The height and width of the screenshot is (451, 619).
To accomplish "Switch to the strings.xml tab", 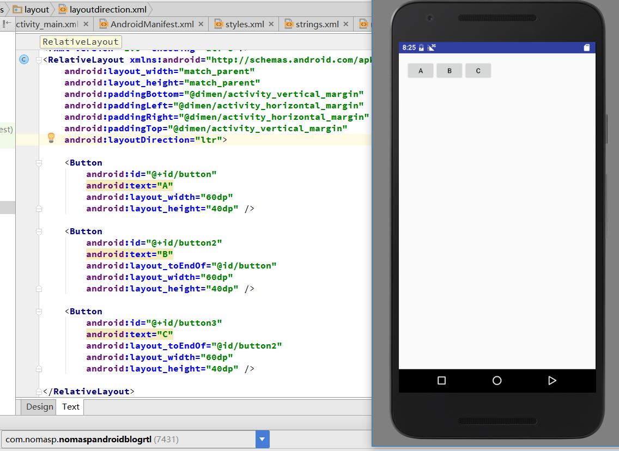I will pos(317,25).
